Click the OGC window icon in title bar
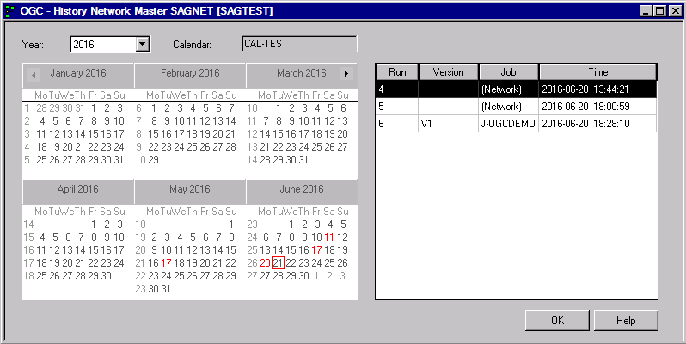Viewport: 686px width, 344px height. (x=9, y=11)
